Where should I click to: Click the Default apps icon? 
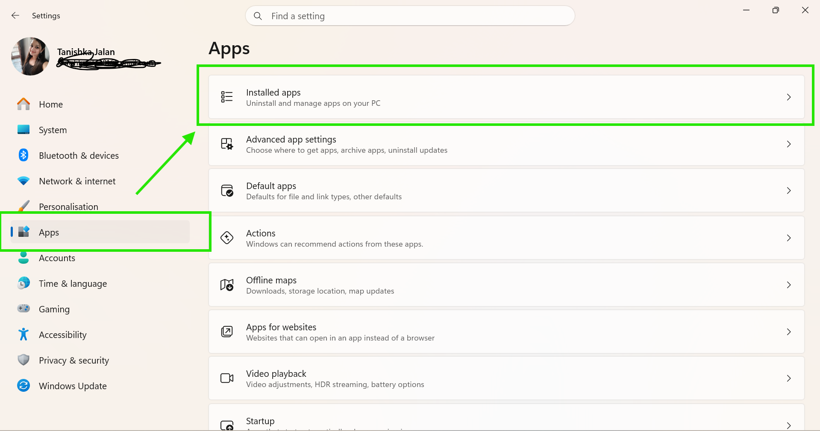coord(227,190)
